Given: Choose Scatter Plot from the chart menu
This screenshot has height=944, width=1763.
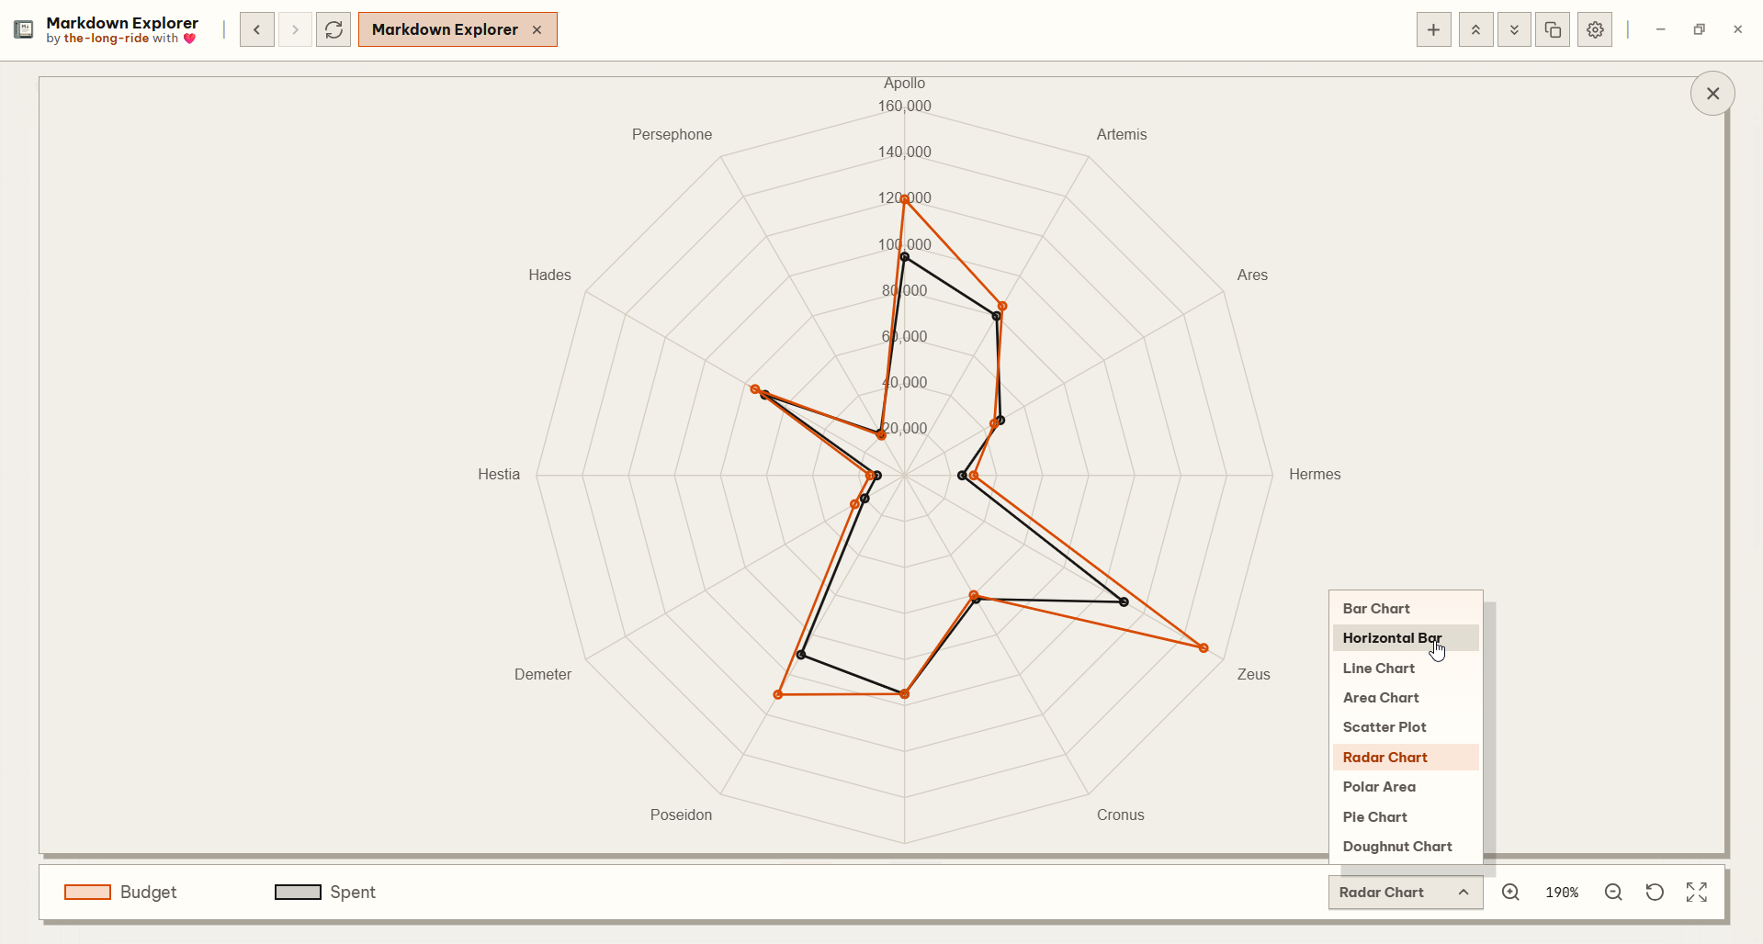Looking at the screenshot, I should pyautogui.click(x=1406, y=726).
